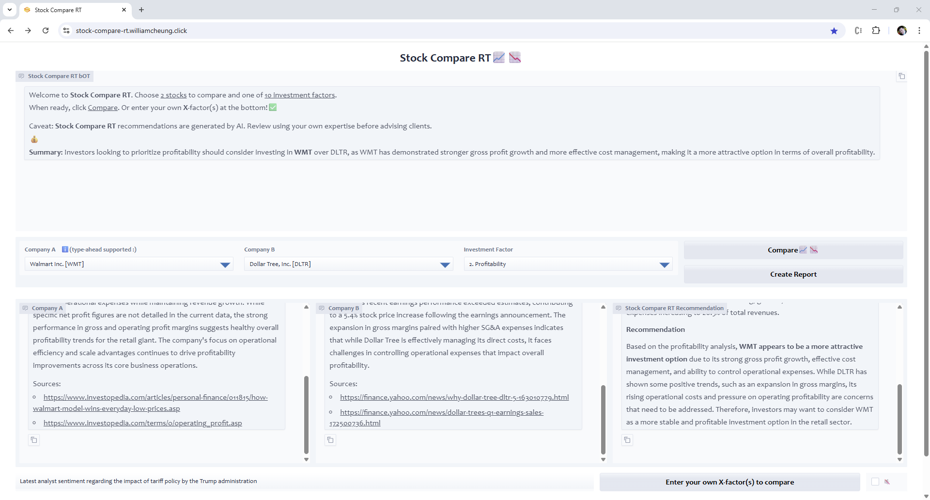The height and width of the screenshot is (500, 930).
Task: Click Company A panel scroll-down arrow
Action: (x=306, y=459)
